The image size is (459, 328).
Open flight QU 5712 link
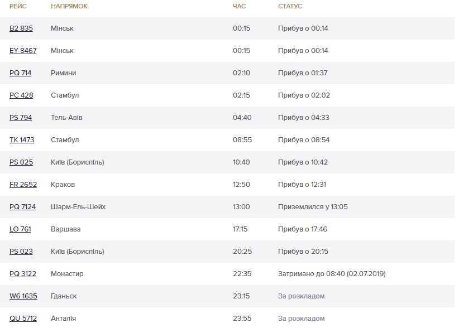pos(23,319)
